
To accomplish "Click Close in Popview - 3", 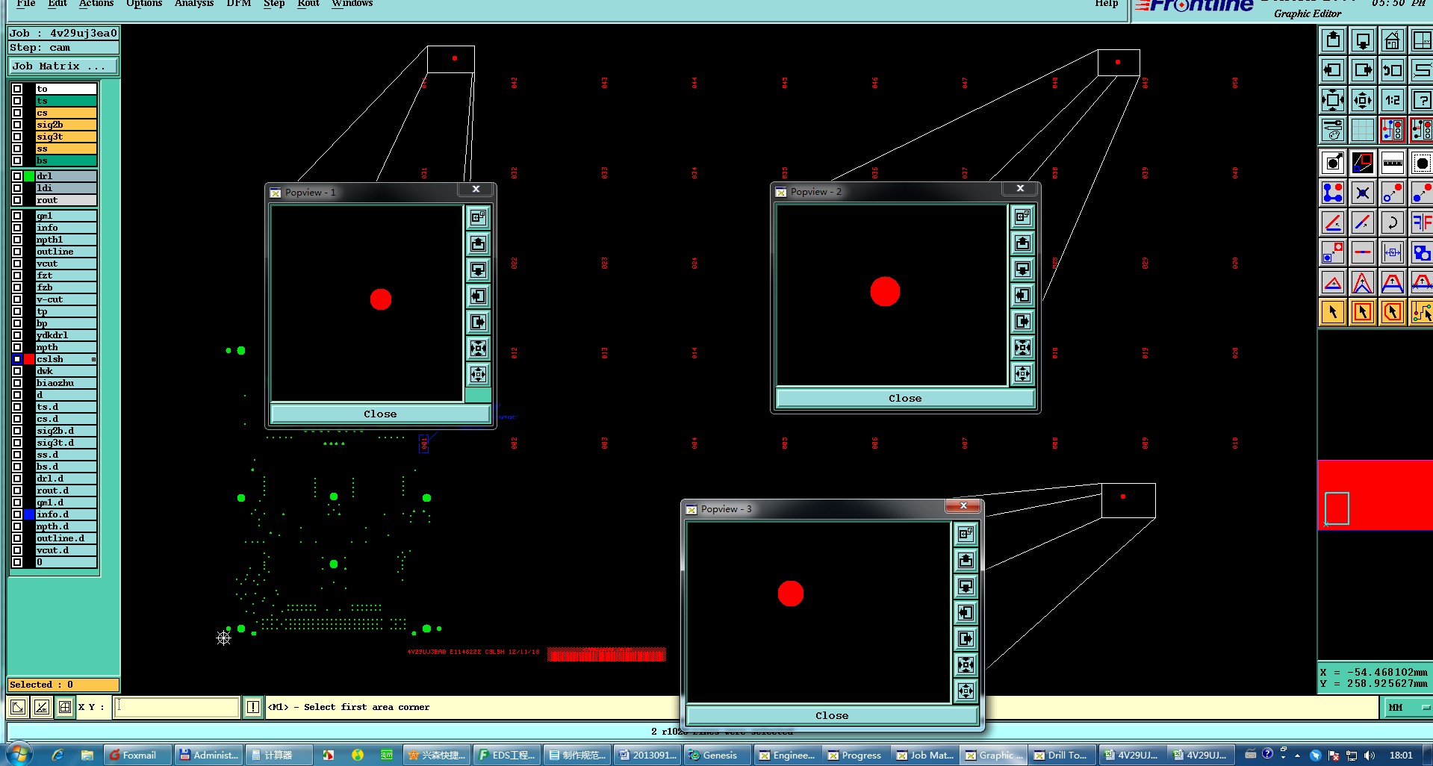I will point(832,715).
